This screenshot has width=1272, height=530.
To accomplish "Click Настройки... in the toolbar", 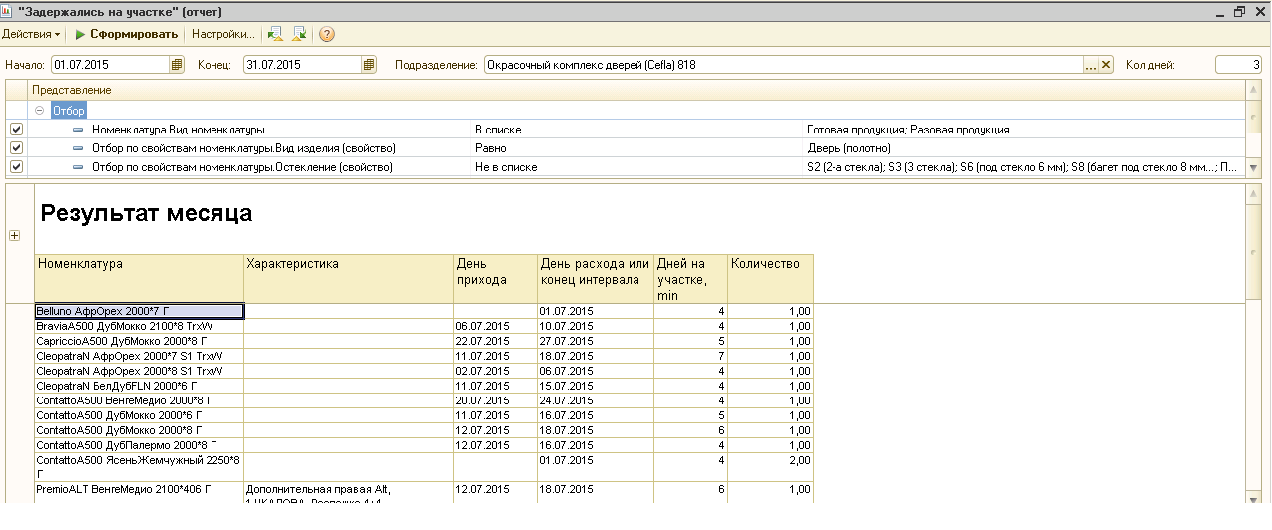I will coord(223,34).
